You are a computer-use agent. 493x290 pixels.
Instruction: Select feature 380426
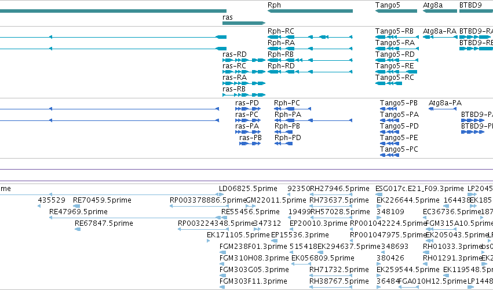coord(390,258)
